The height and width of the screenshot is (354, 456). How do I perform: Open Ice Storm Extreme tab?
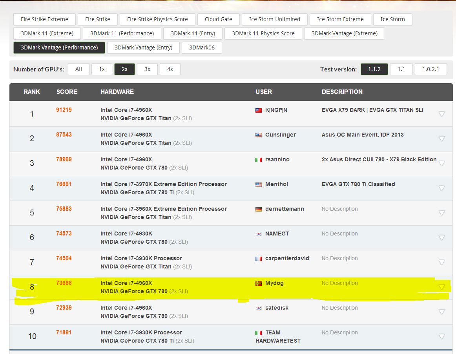coord(340,19)
